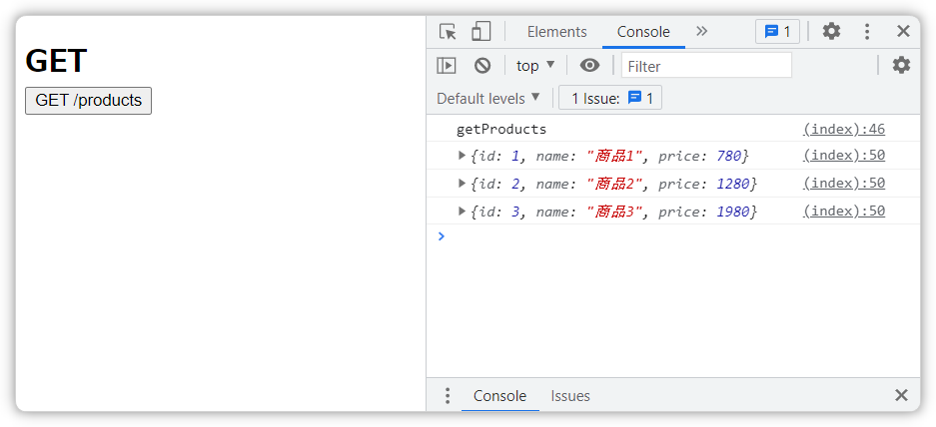
Task: Open (index):46 source link
Action: pyautogui.click(x=844, y=129)
